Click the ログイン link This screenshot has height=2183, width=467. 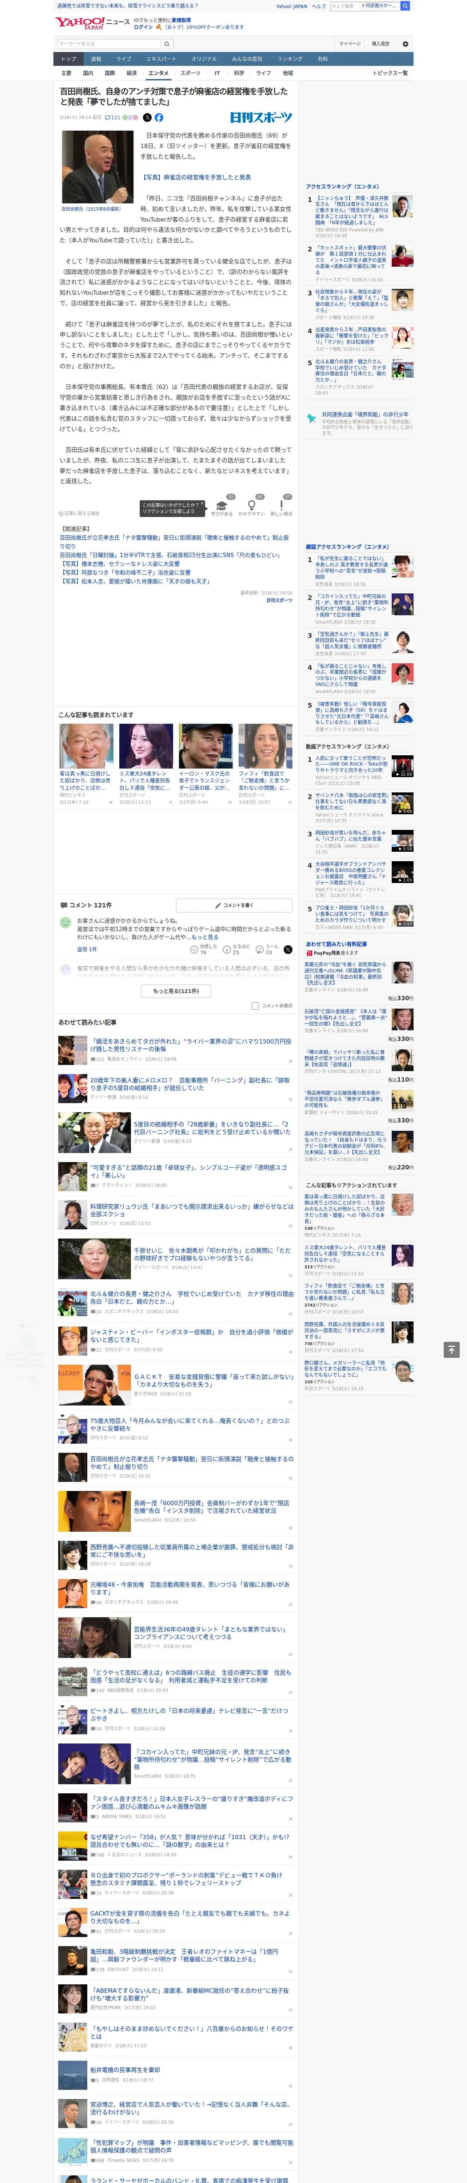pos(143,27)
